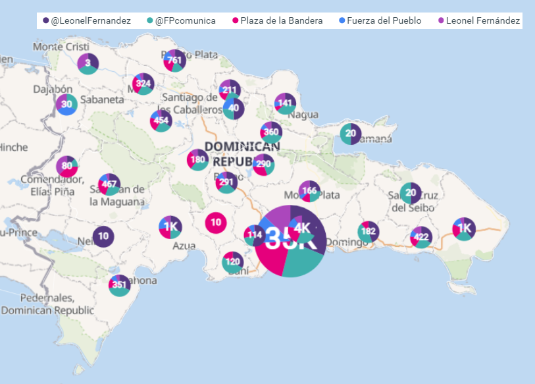Select the 141 pie marker near Nagua
The width and height of the screenshot is (535, 384).
point(285,103)
